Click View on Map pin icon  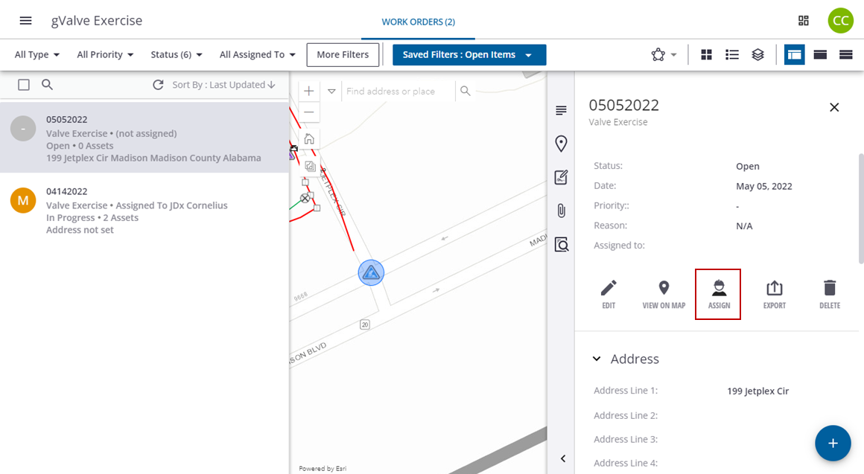pos(664,294)
